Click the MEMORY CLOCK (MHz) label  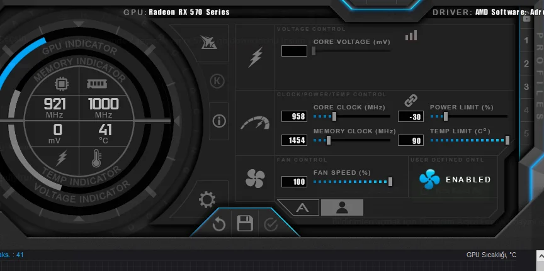[x=354, y=131]
